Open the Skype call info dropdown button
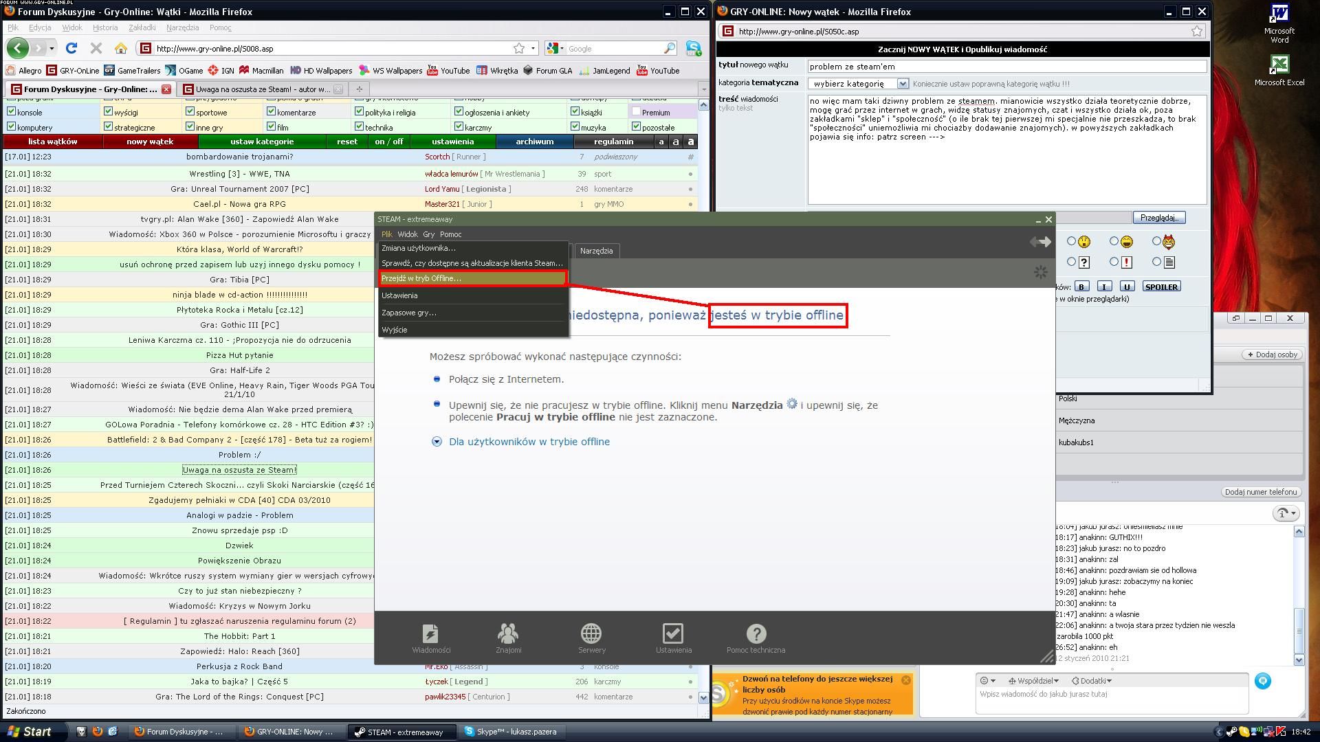This screenshot has height=742, width=1320. pyautogui.click(x=1286, y=513)
